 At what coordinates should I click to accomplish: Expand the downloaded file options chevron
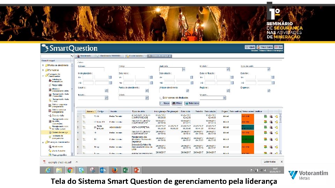[x=77, y=162]
